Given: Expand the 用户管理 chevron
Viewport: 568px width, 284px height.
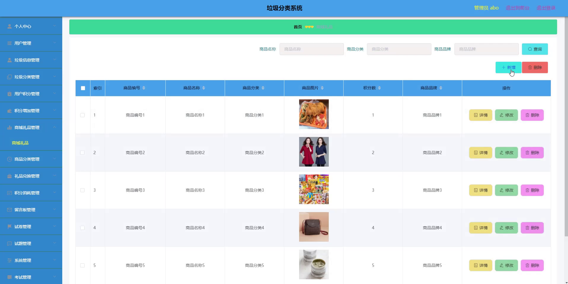Looking at the screenshot, I should pyautogui.click(x=55, y=43).
